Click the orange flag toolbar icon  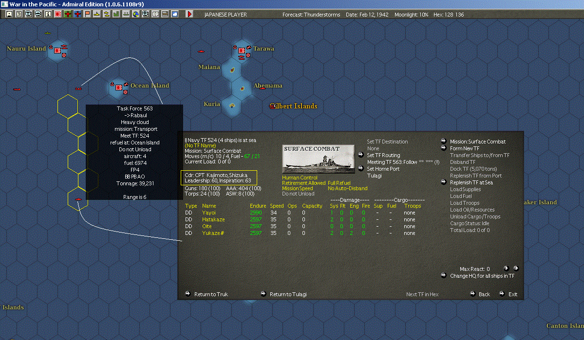pyautogui.click(x=87, y=14)
